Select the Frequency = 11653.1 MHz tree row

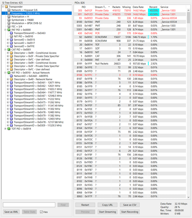pos(37,13)
